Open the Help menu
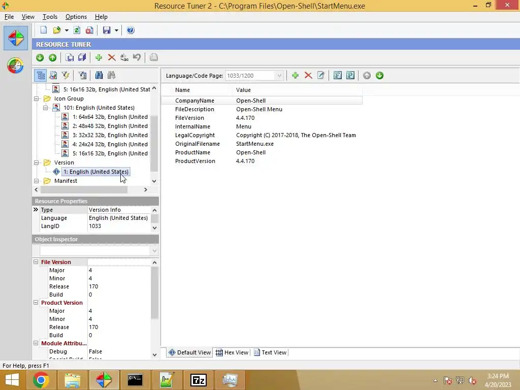The image size is (520, 390). coord(101,17)
